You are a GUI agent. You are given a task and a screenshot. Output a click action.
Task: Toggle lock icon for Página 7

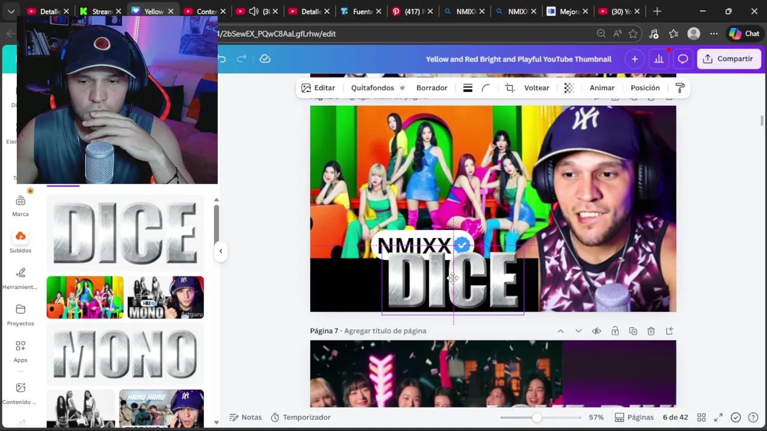click(x=615, y=331)
